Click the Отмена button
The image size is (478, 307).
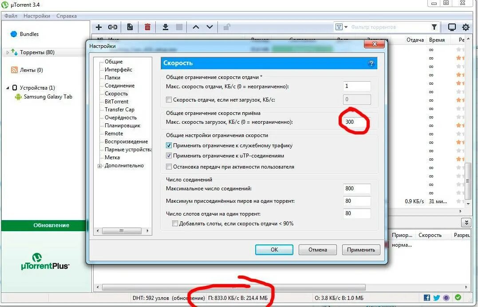click(318, 249)
